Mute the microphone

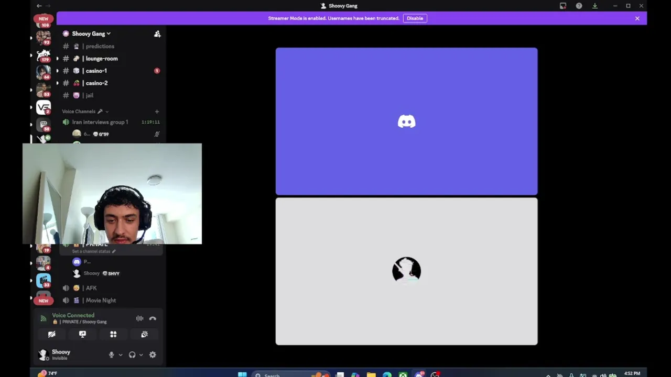pyautogui.click(x=111, y=354)
